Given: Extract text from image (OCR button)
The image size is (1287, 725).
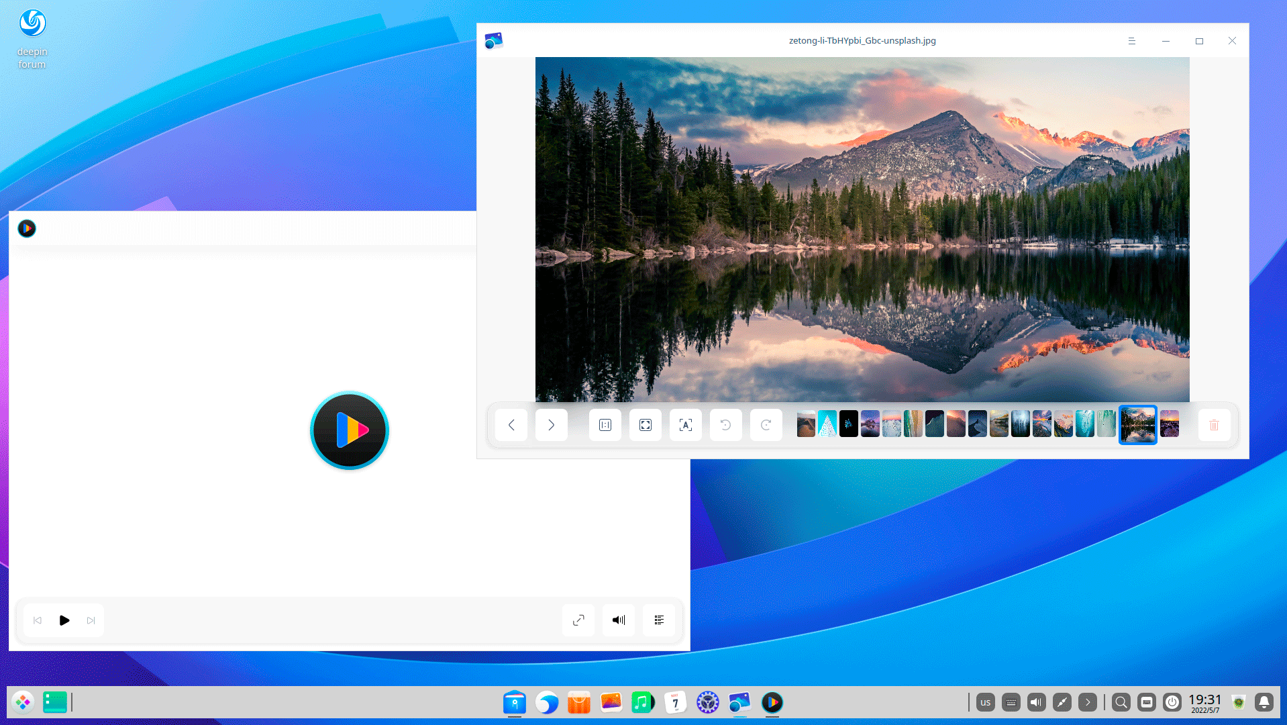Looking at the screenshot, I should pyautogui.click(x=685, y=425).
